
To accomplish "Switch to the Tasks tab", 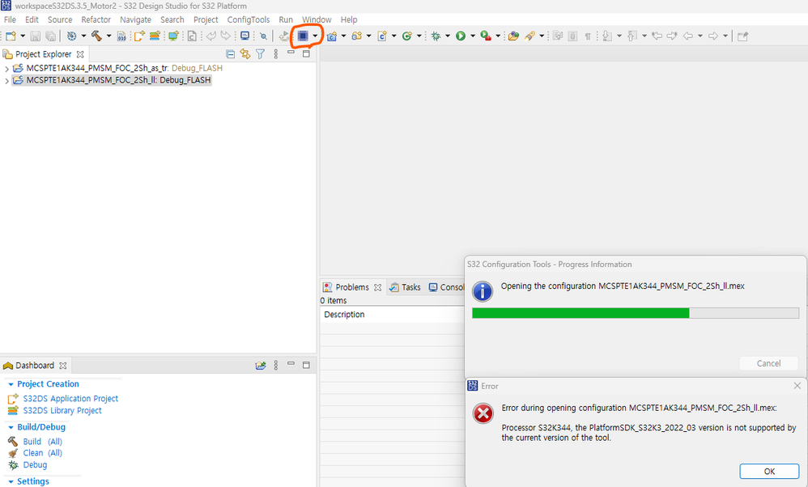I will pos(405,287).
